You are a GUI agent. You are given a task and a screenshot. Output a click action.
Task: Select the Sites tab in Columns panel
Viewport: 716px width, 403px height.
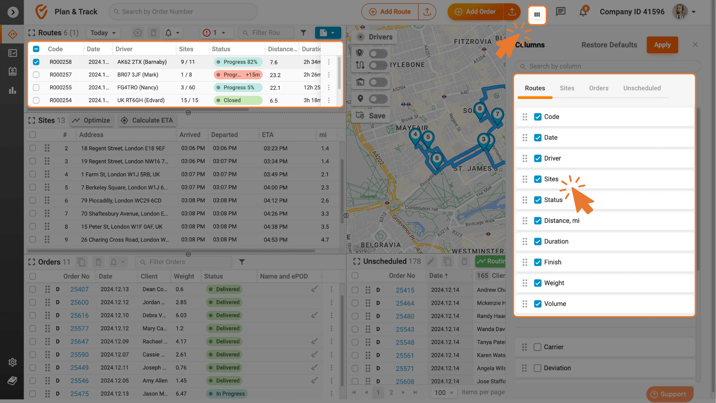[x=567, y=88]
